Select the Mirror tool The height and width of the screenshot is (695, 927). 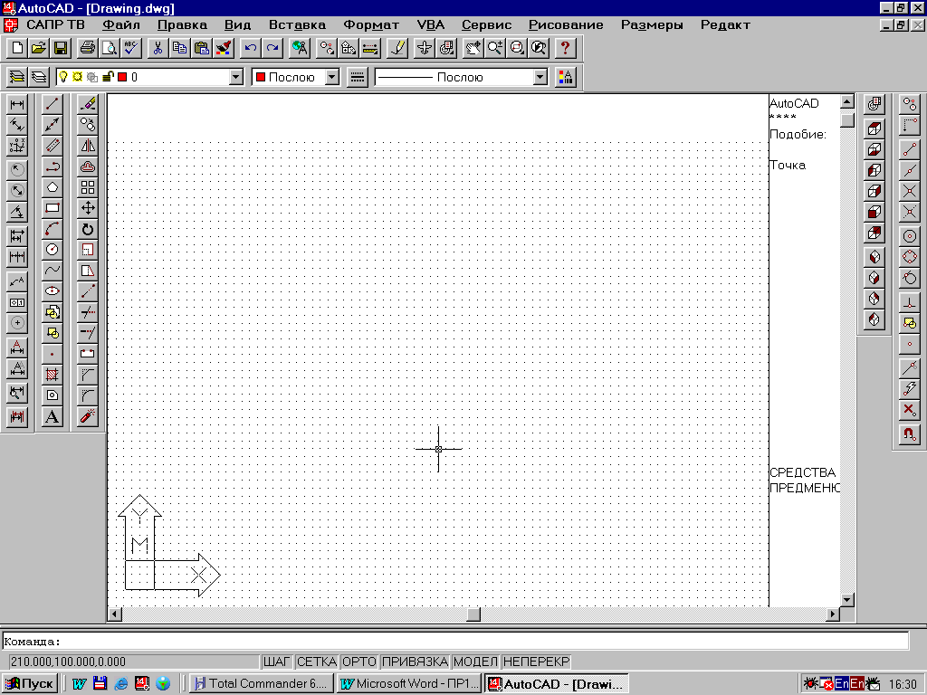coord(88,146)
